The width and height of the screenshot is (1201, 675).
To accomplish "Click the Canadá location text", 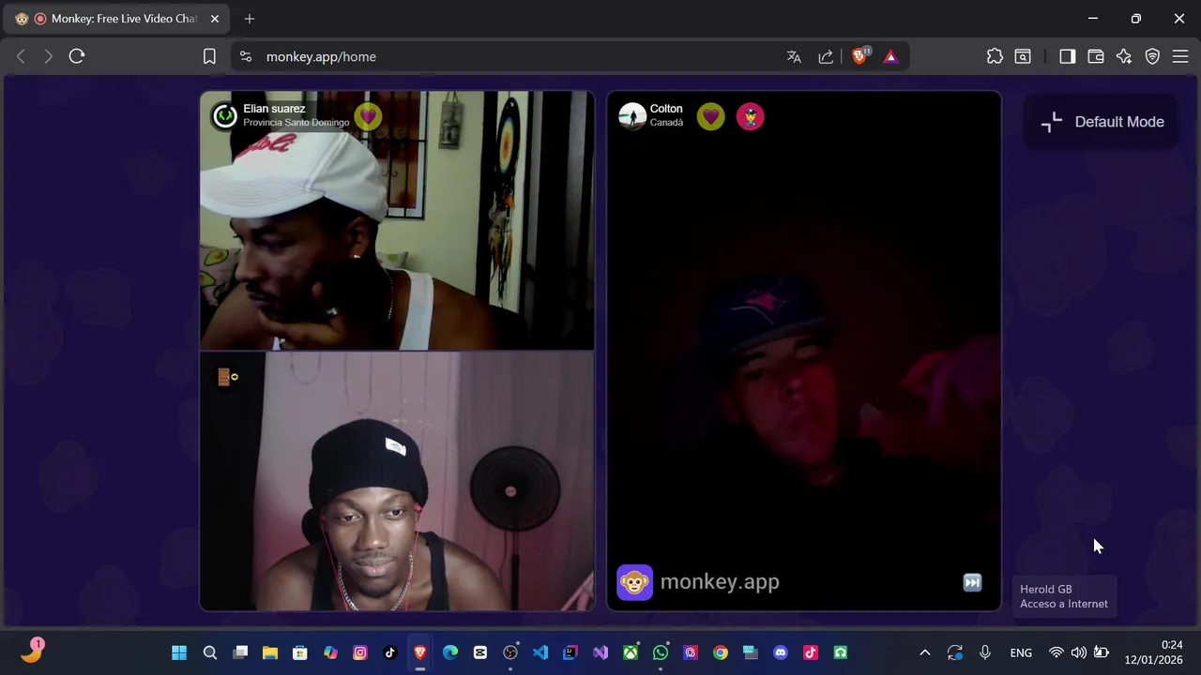I will (666, 123).
